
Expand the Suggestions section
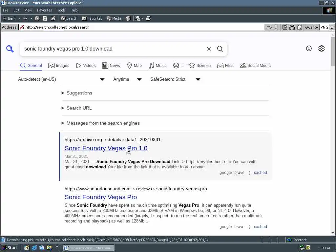pos(77,93)
